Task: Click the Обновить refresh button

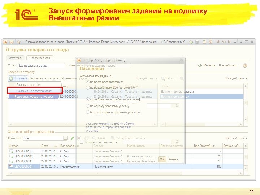Action: tap(207, 65)
